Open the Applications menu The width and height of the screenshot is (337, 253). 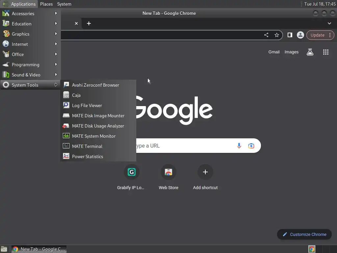19,4
